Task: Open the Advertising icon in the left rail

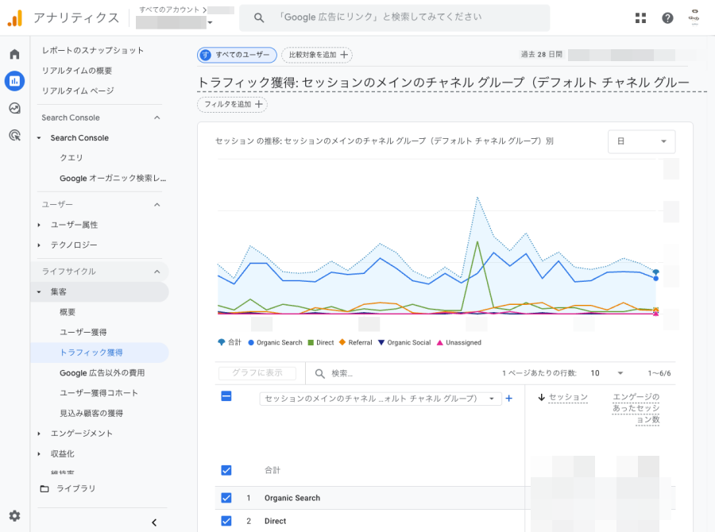Action: point(14,135)
